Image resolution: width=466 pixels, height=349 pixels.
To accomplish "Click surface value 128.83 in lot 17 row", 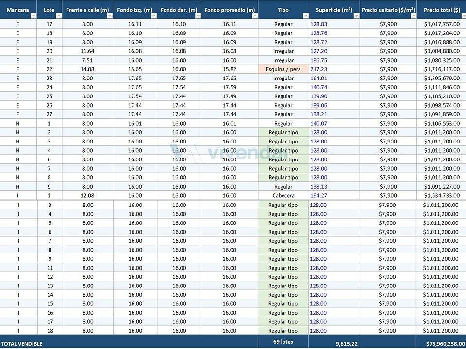I will tap(318, 24).
